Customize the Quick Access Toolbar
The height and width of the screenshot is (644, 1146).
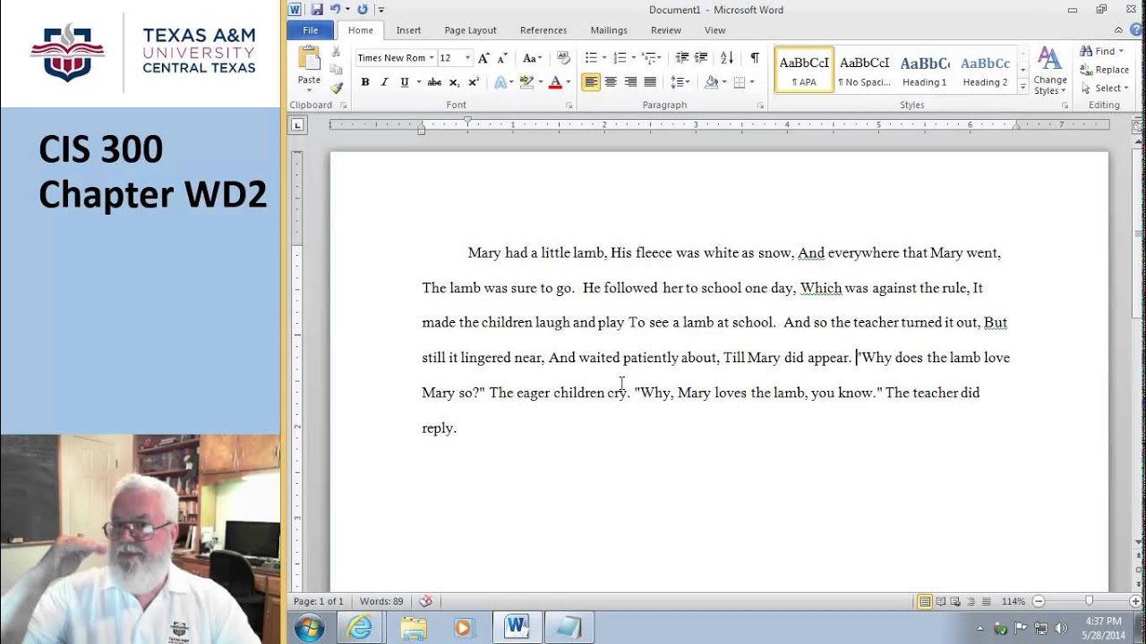[x=381, y=10]
